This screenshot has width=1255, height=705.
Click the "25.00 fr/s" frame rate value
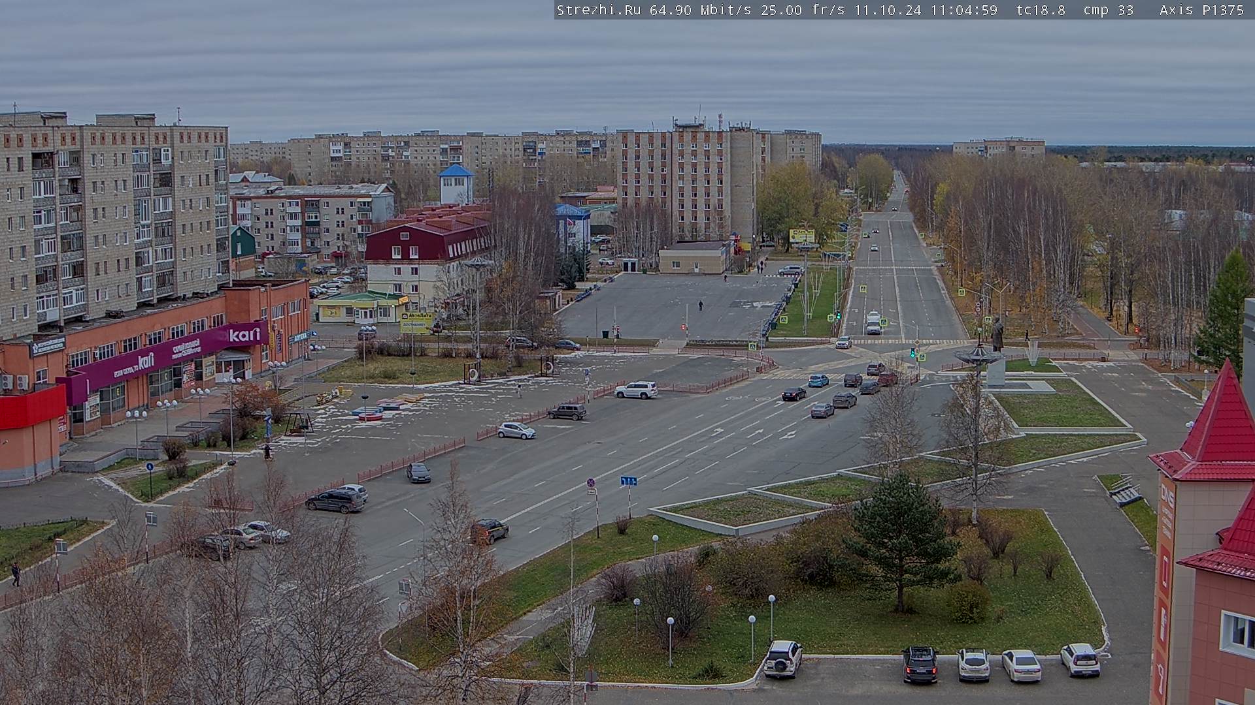click(802, 10)
